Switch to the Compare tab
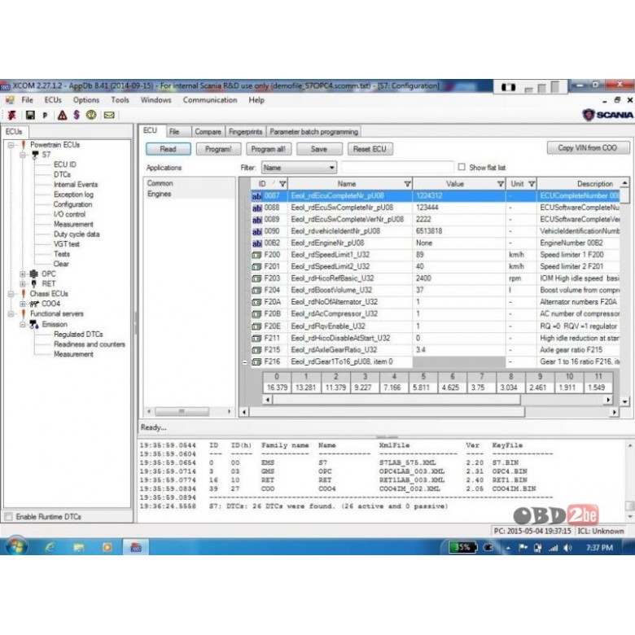 click(208, 132)
